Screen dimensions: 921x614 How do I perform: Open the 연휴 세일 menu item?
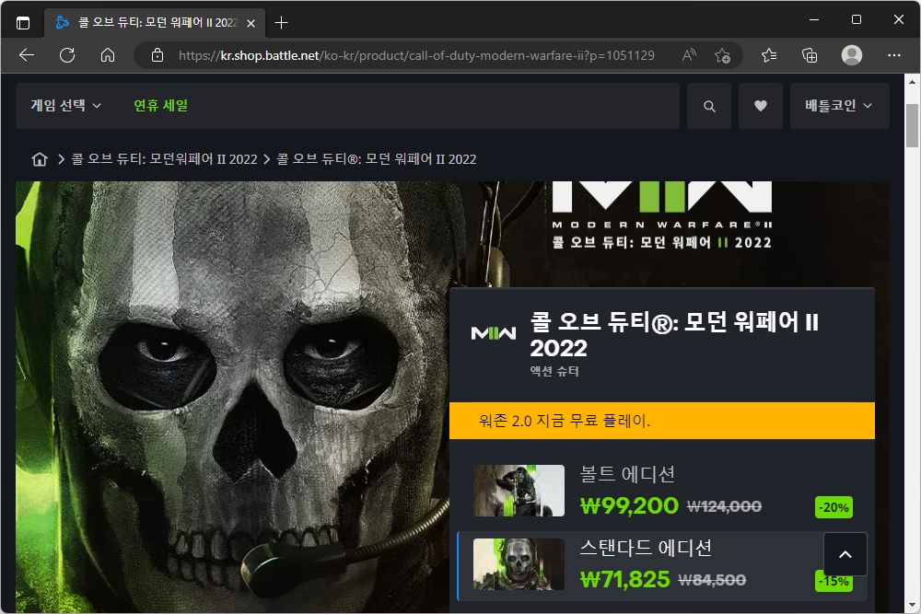(161, 106)
